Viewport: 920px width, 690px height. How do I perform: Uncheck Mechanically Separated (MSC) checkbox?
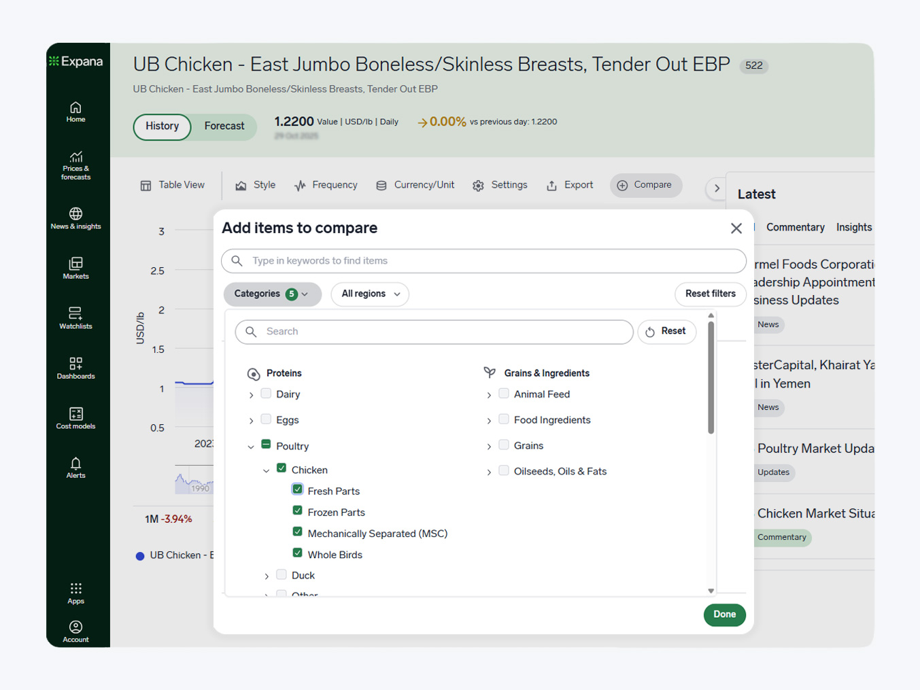297,532
